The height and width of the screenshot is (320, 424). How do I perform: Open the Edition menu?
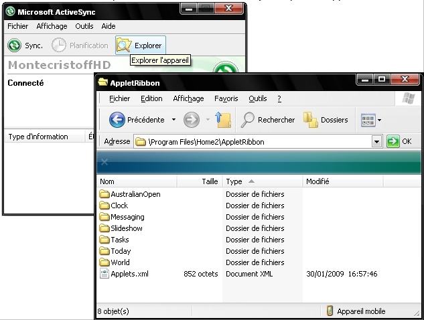pos(151,98)
